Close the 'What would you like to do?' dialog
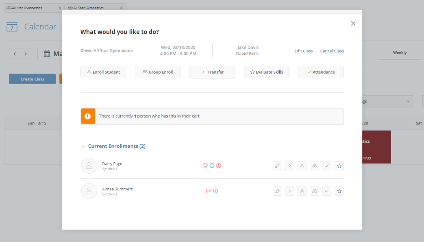This screenshot has width=424, height=242. click(x=353, y=24)
